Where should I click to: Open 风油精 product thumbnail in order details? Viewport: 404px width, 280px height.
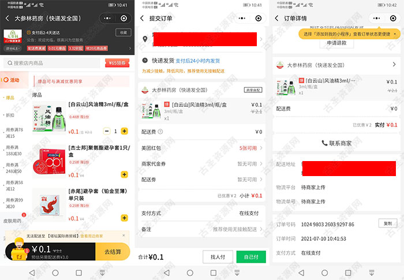click(x=286, y=87)
